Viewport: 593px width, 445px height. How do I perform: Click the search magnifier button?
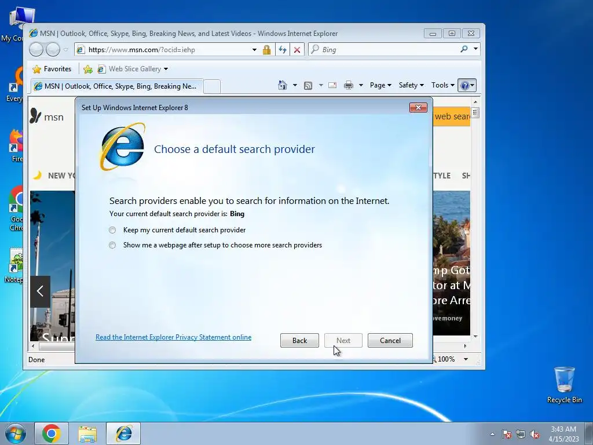(x=464, y=49)
